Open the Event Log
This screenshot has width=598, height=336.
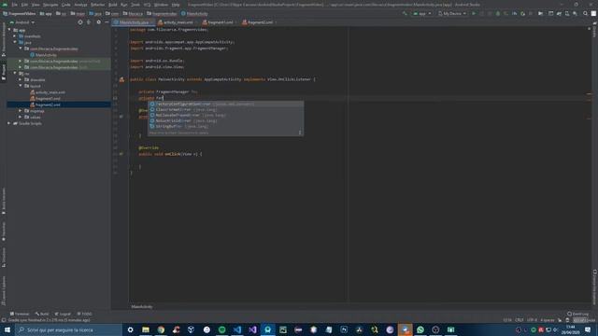click(x=577, y=314)
